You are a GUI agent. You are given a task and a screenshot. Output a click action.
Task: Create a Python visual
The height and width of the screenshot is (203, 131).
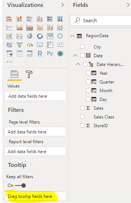50,54
